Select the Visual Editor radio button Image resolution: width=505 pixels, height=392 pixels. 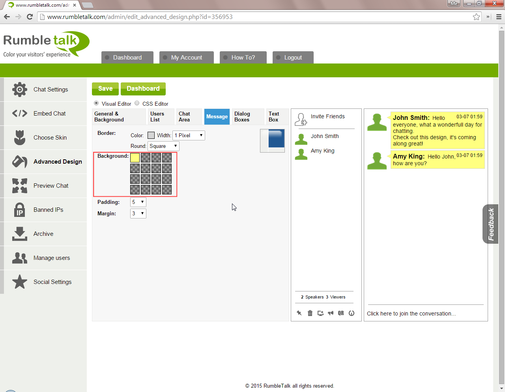coord(96,103)
